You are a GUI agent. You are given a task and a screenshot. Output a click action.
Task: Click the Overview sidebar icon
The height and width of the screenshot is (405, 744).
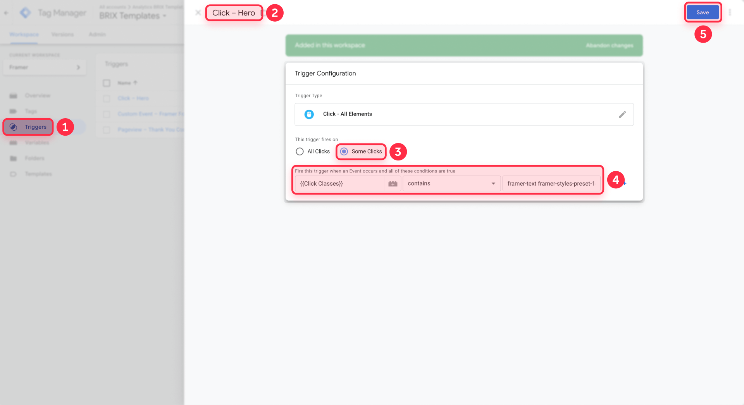pyautogui.click(x=14, y=96)
